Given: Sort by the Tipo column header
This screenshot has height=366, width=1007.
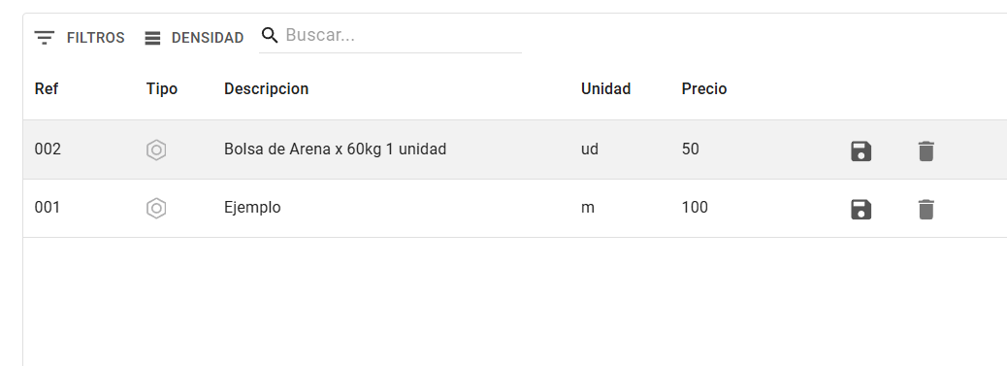Looking at the screenshot, I should pos(162,88).
